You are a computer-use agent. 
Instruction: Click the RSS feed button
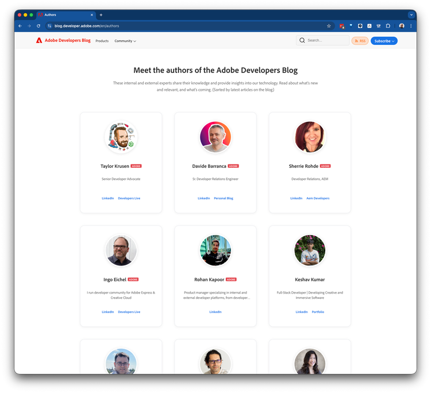pyautogui.click(x=360, y=41)
